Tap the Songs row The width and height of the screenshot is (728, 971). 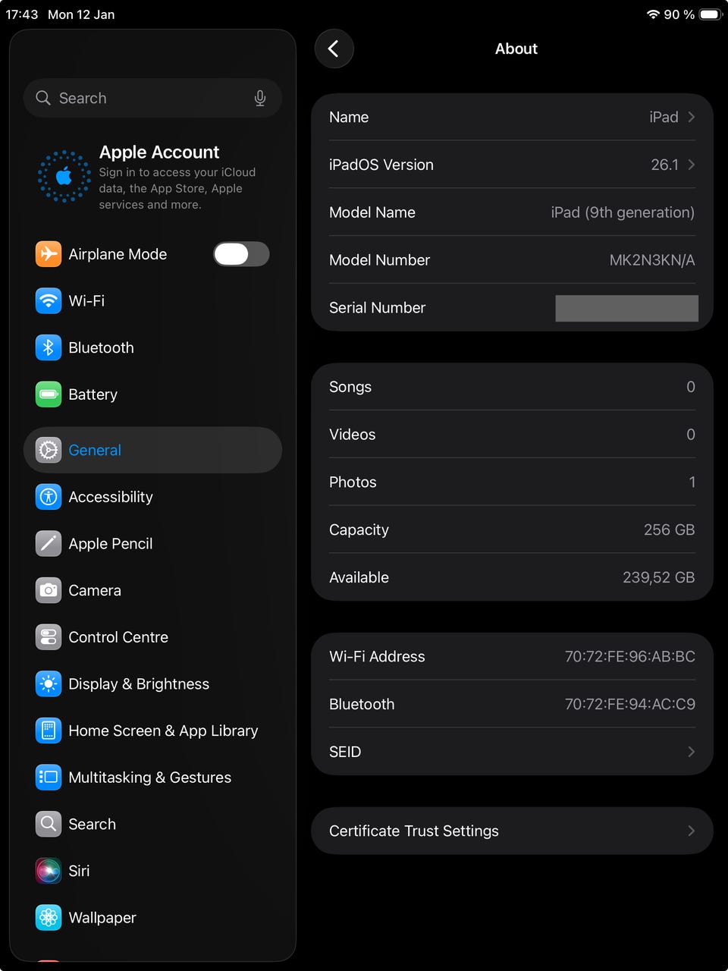512,387
